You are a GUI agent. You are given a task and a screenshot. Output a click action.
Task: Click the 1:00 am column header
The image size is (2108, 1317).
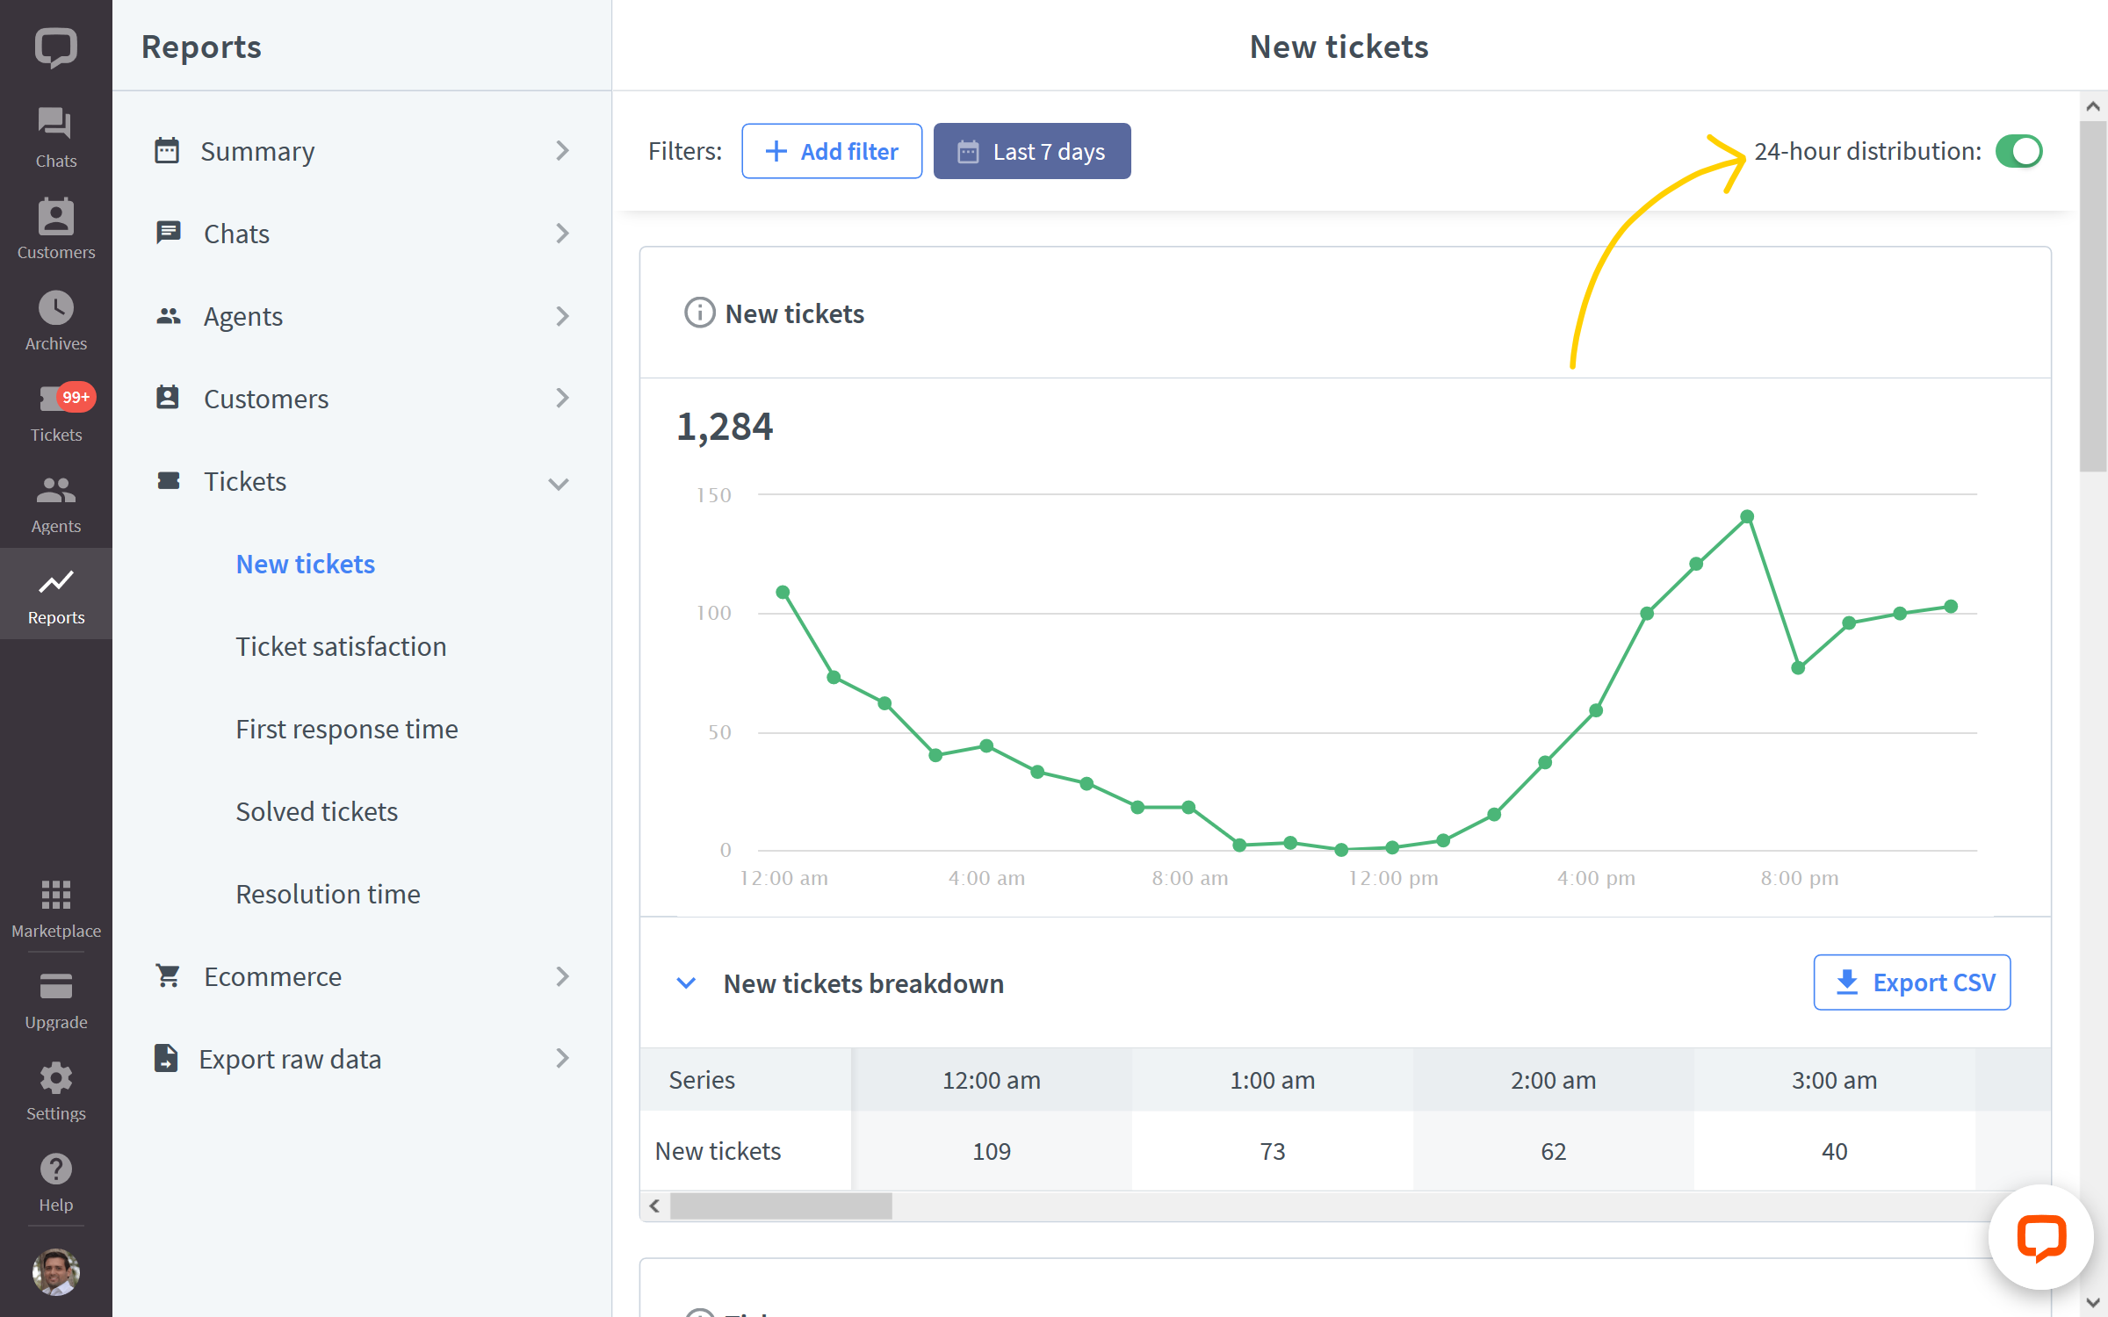[x=1272, y=1079]
